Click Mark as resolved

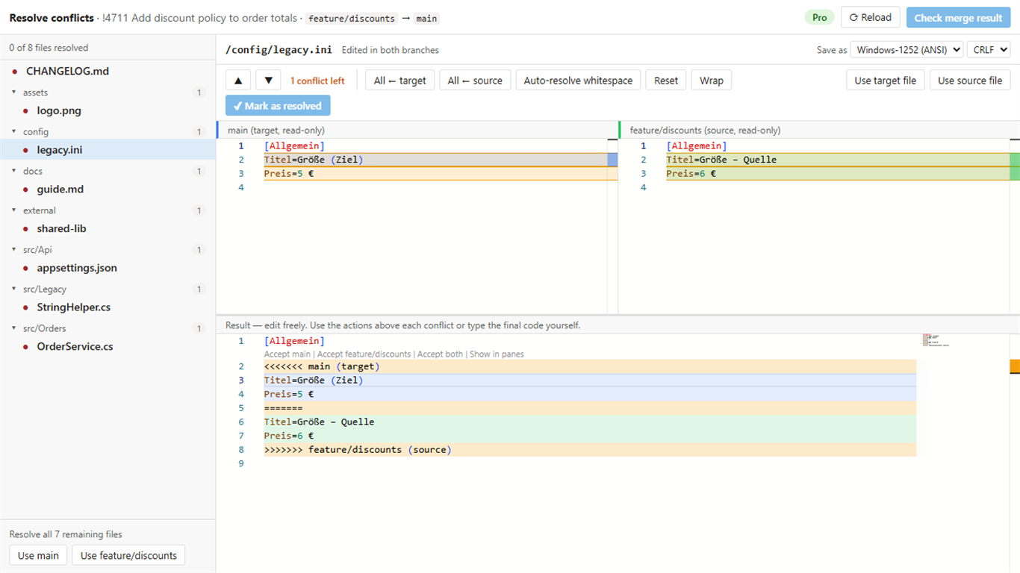pos(278,106)
